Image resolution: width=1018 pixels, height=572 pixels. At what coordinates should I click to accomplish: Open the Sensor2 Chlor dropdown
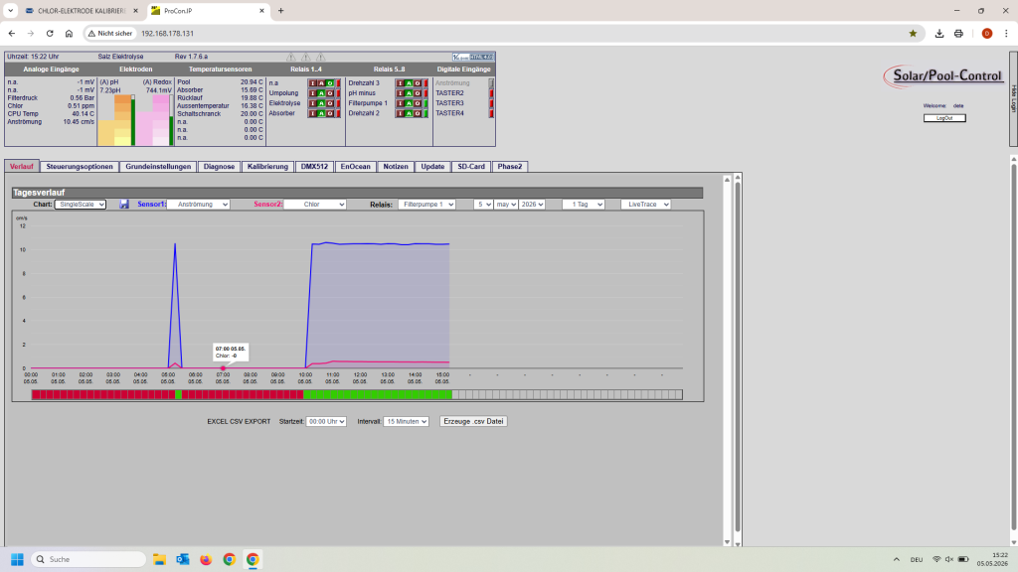tap(315, 205)
